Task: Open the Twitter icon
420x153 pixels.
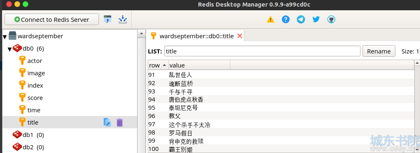Action: 316,19
